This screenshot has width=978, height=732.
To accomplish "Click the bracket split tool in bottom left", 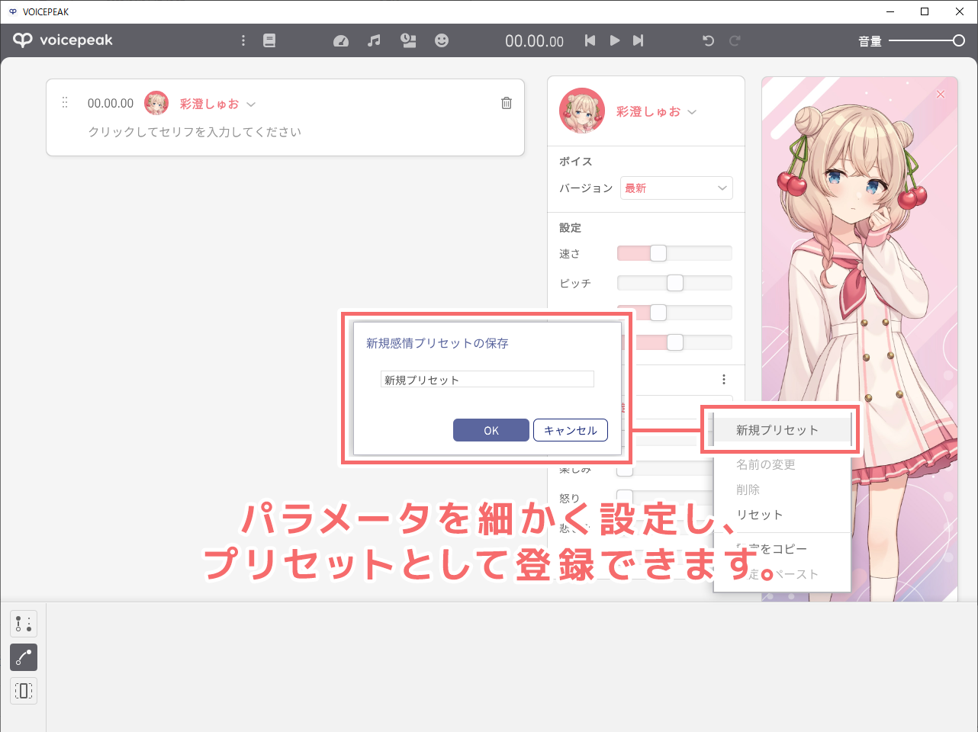I will (24, 691).
